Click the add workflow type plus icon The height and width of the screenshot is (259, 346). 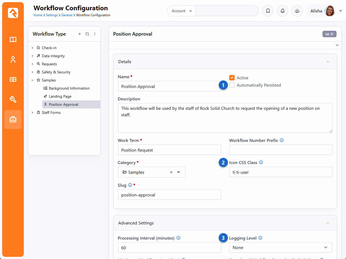click(80, 34)
